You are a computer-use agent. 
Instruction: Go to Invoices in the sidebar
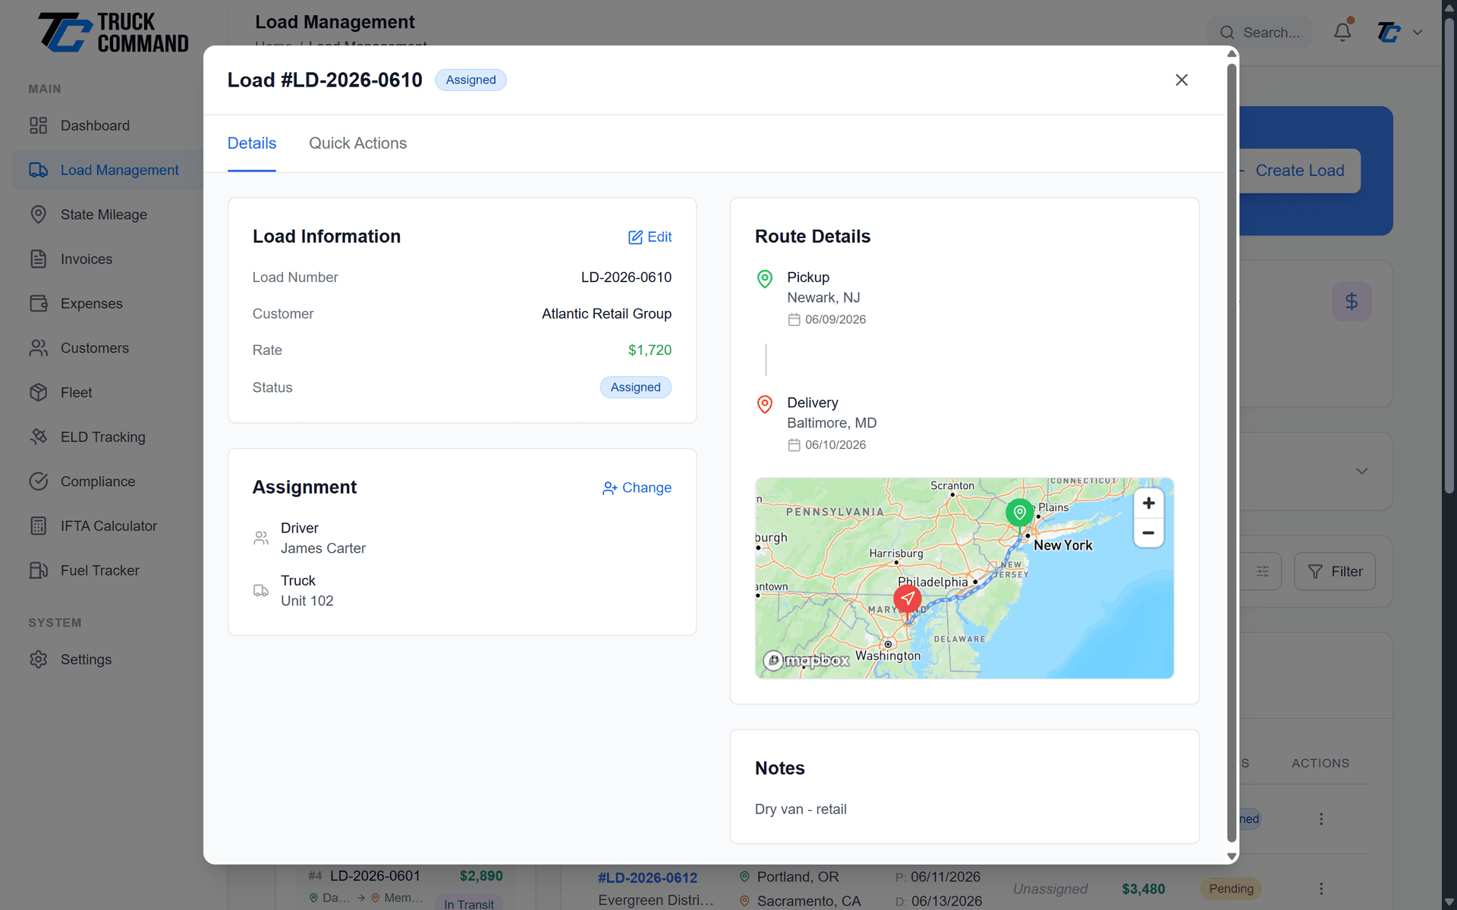(x=87, y=259)
